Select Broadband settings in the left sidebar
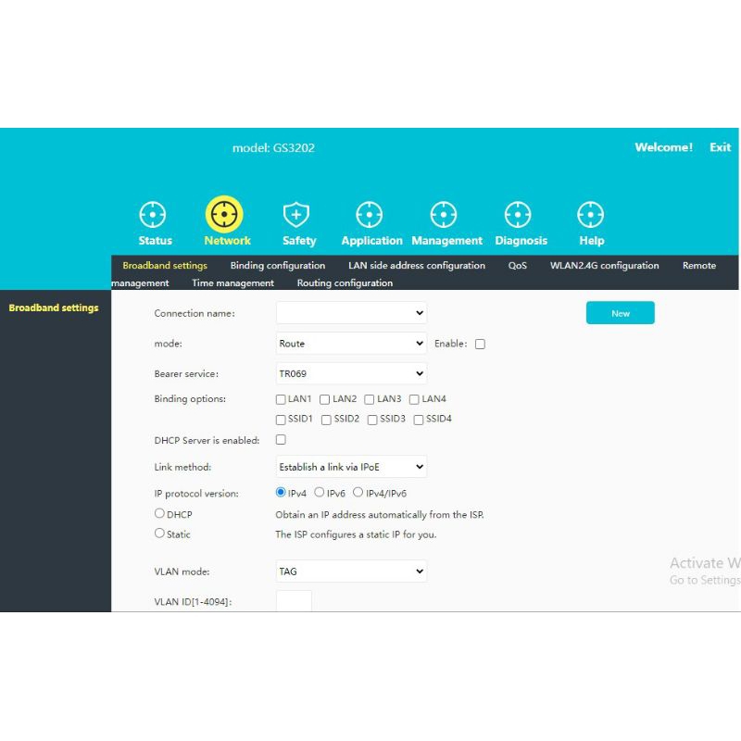Viewport: 741px width, 741px height. pos(54,308)
